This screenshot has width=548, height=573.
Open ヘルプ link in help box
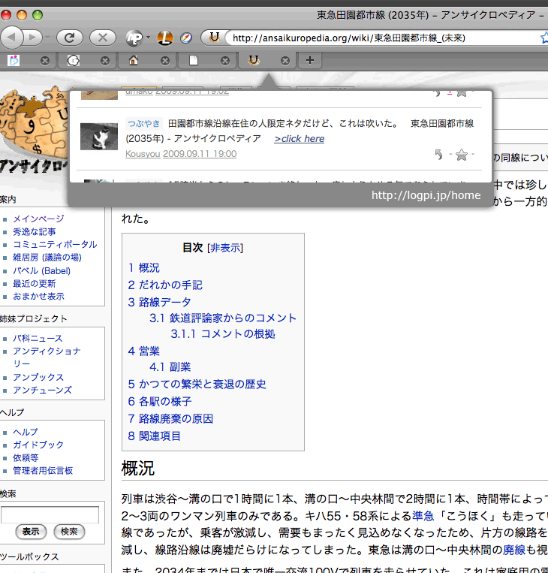pos(26,432)
